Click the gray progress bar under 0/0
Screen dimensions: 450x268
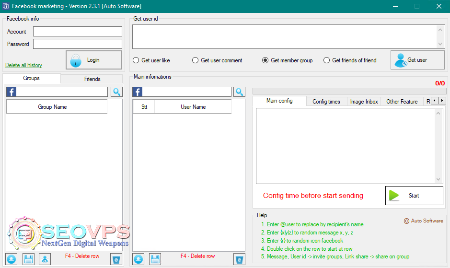(x=349, y=91)
